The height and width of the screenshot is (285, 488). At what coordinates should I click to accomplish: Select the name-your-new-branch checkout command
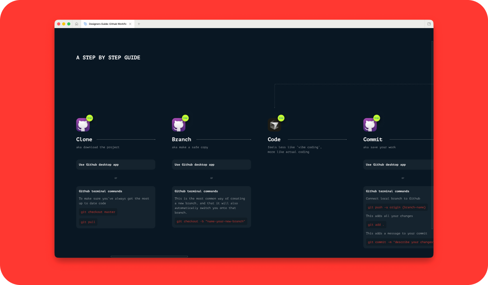coord(211,221)
